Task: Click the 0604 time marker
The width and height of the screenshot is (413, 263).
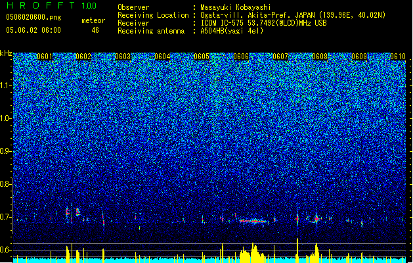Action: pos(162,57)
